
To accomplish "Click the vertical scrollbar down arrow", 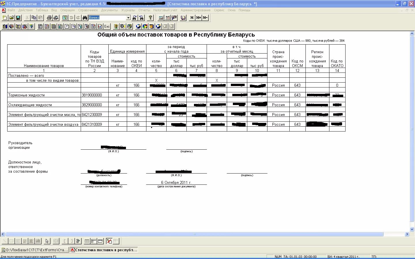I will (412, 229).
